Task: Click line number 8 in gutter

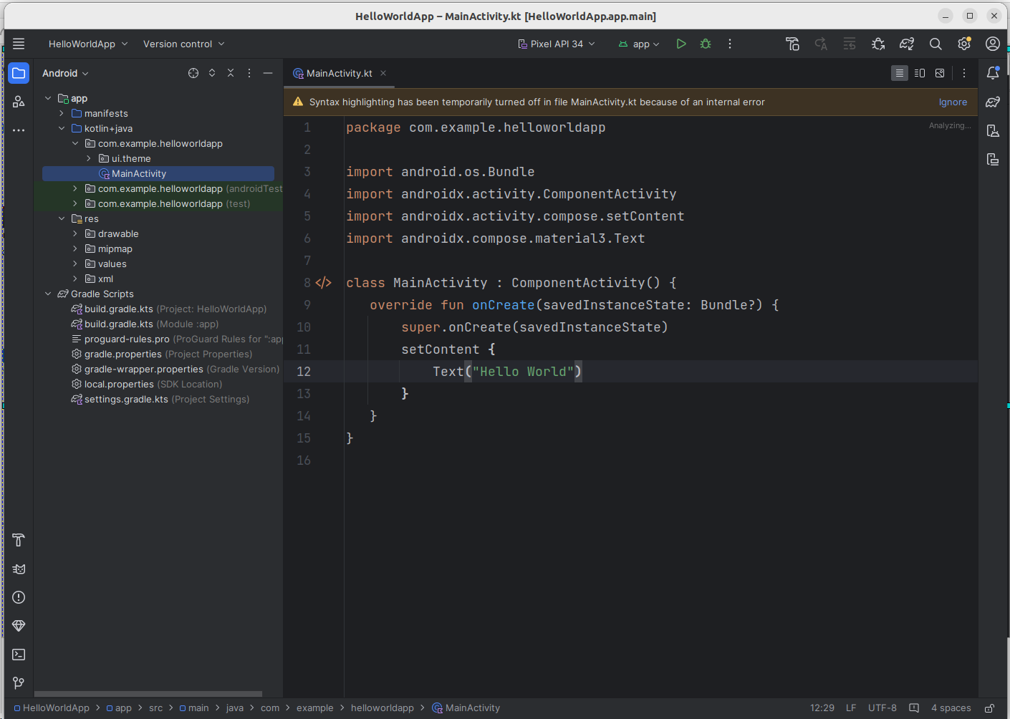Action: (x=307, y=283)
